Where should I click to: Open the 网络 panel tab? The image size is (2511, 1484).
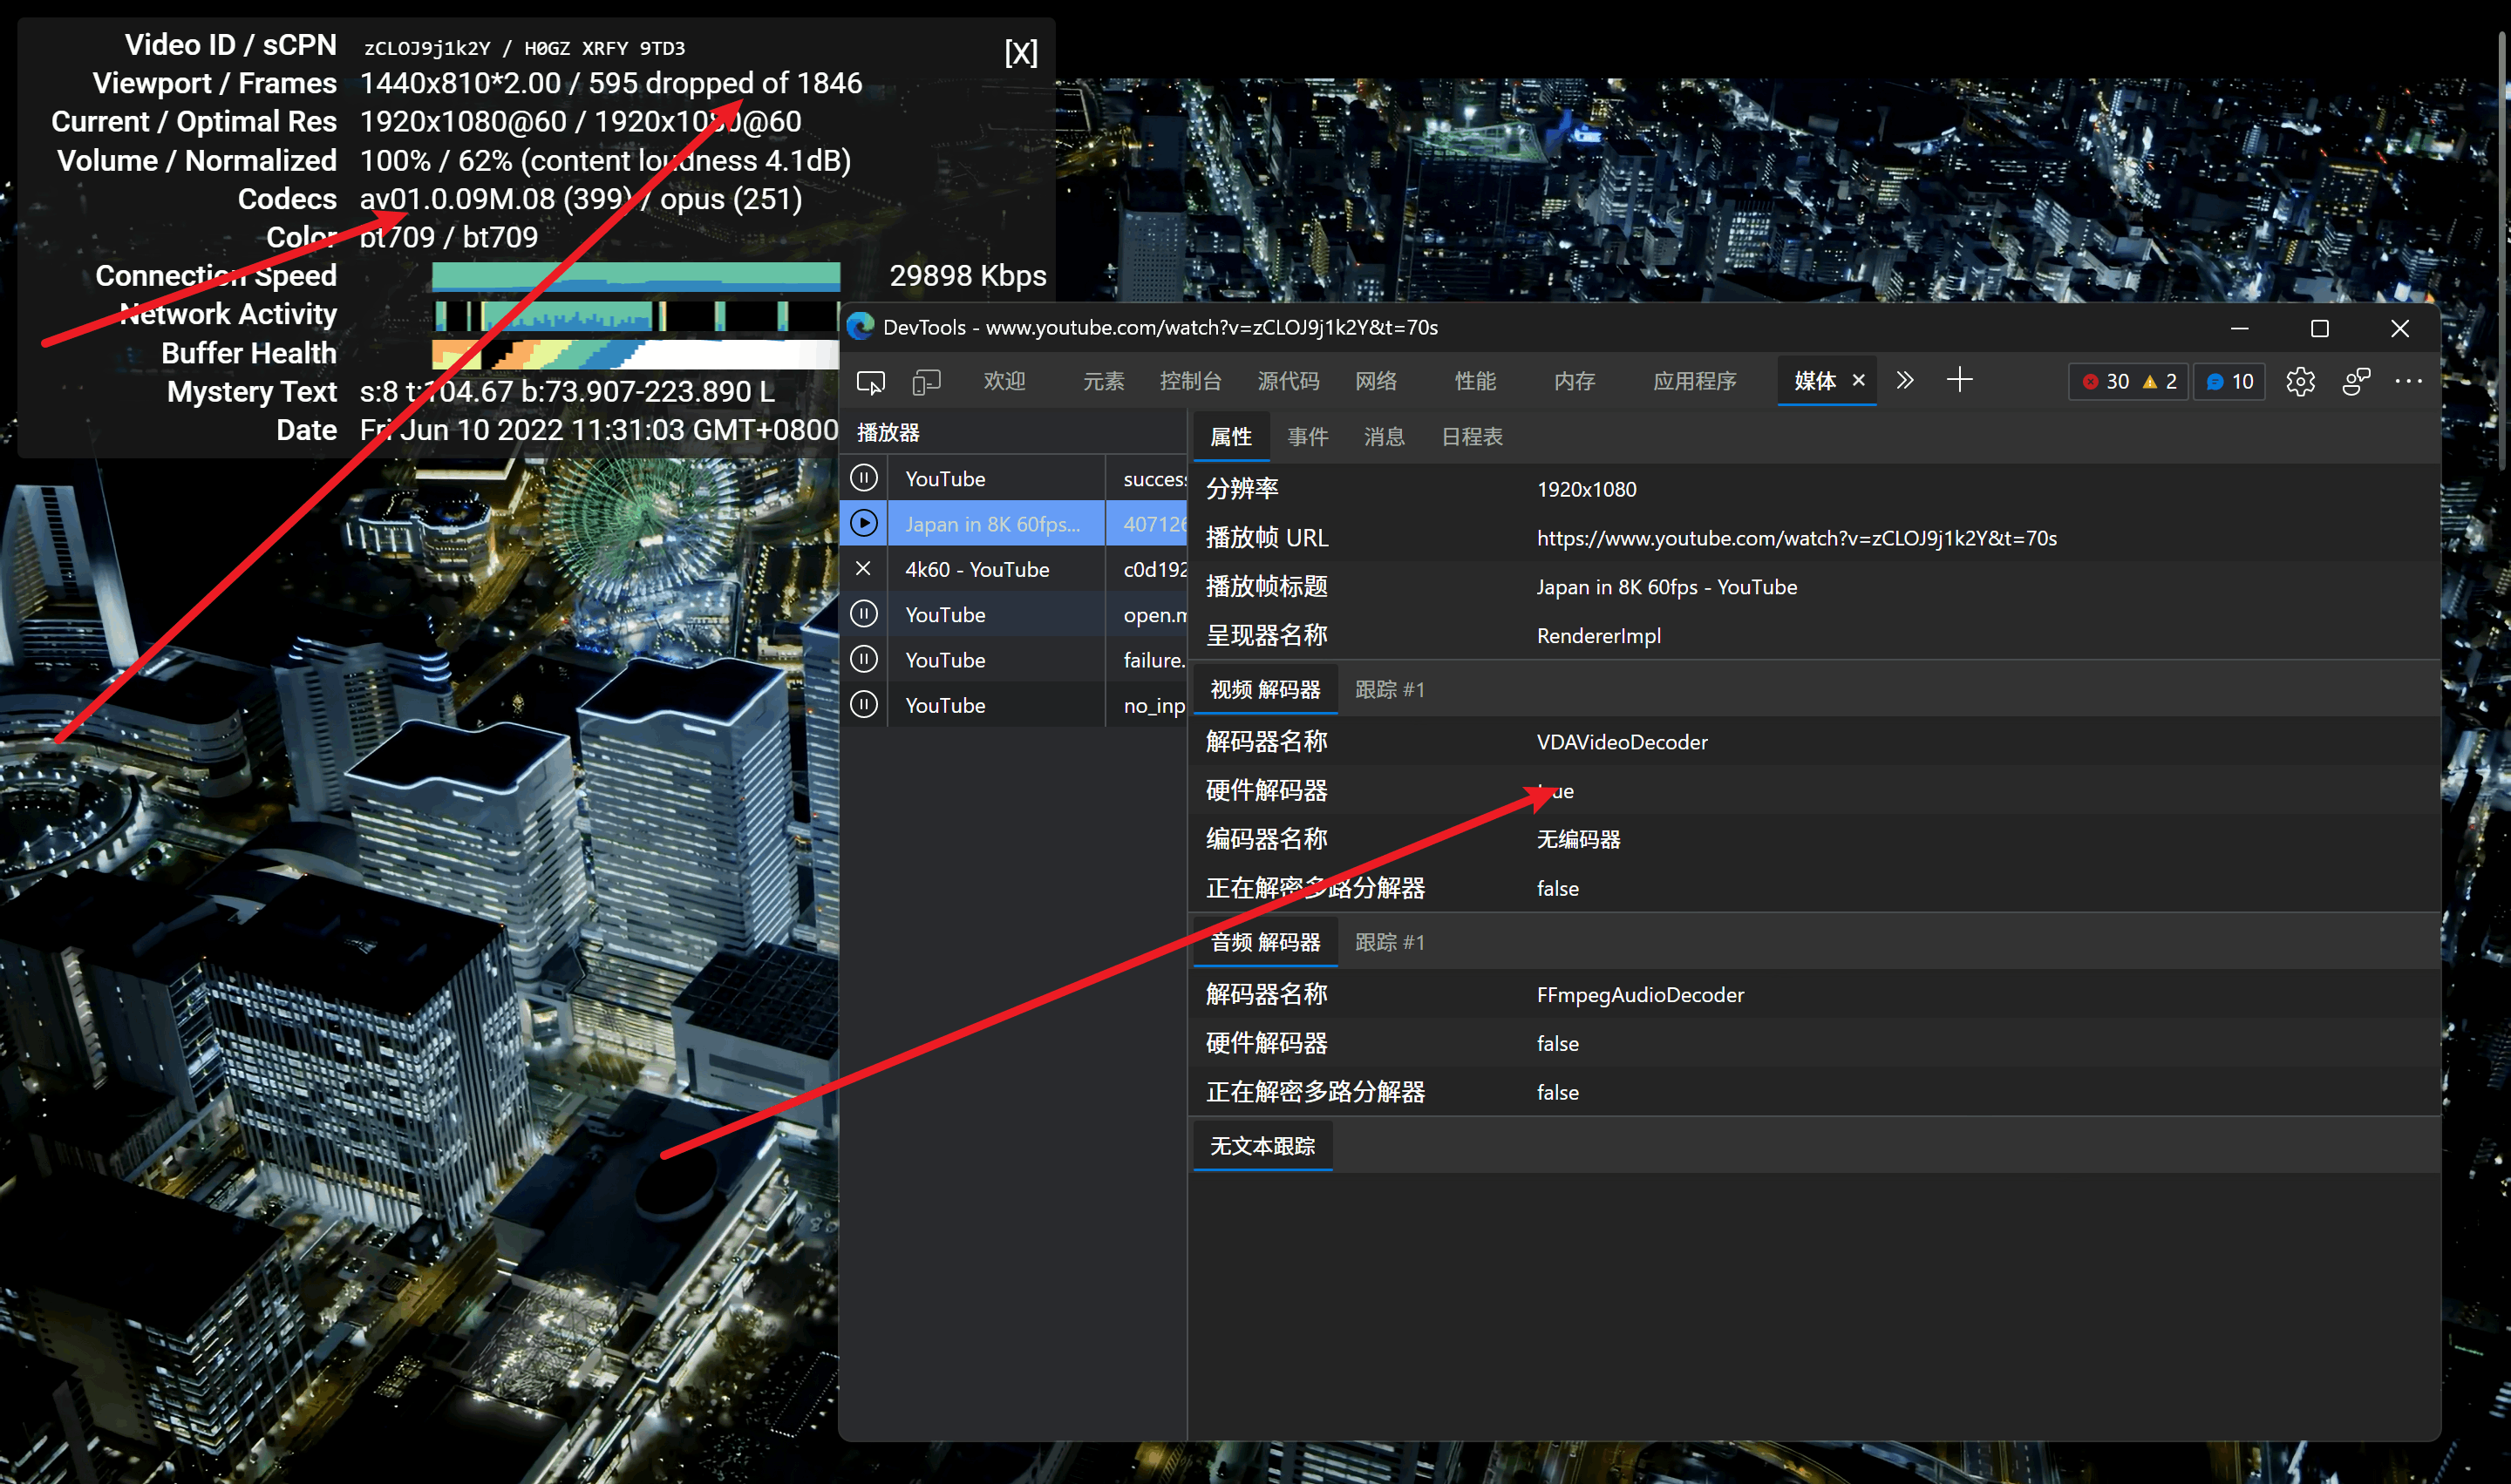[x=1376, y=381]
